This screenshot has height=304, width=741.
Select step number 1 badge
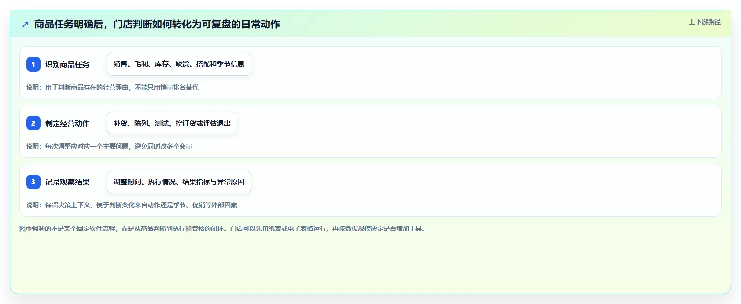tap(33, 64)
